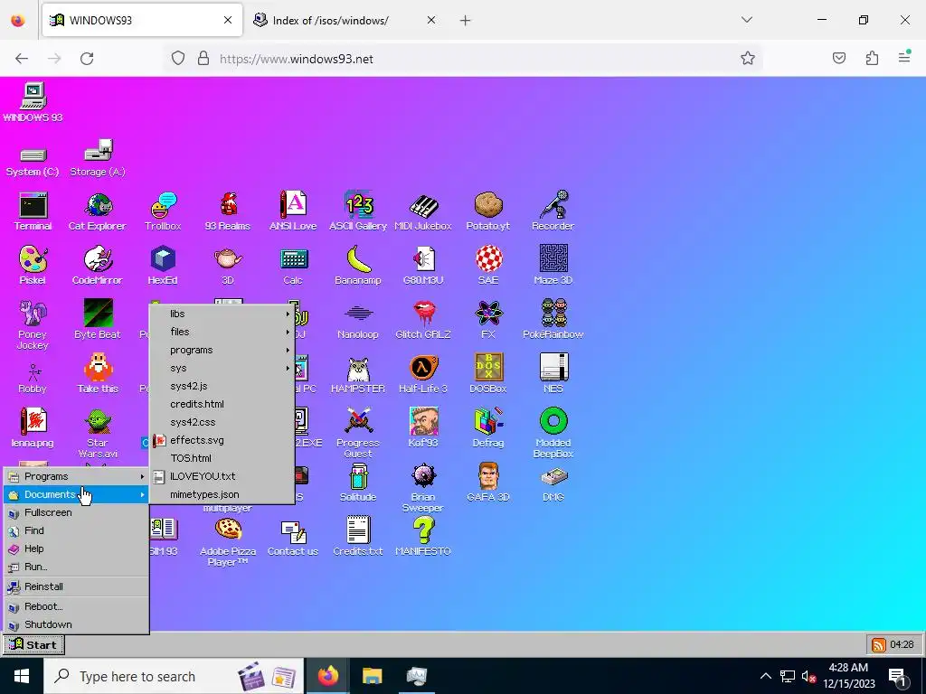The height and width of the screenshot is (694, 926).
Task: Open the Storage (A:) drive icon
Action: click(x=98, y=158)
